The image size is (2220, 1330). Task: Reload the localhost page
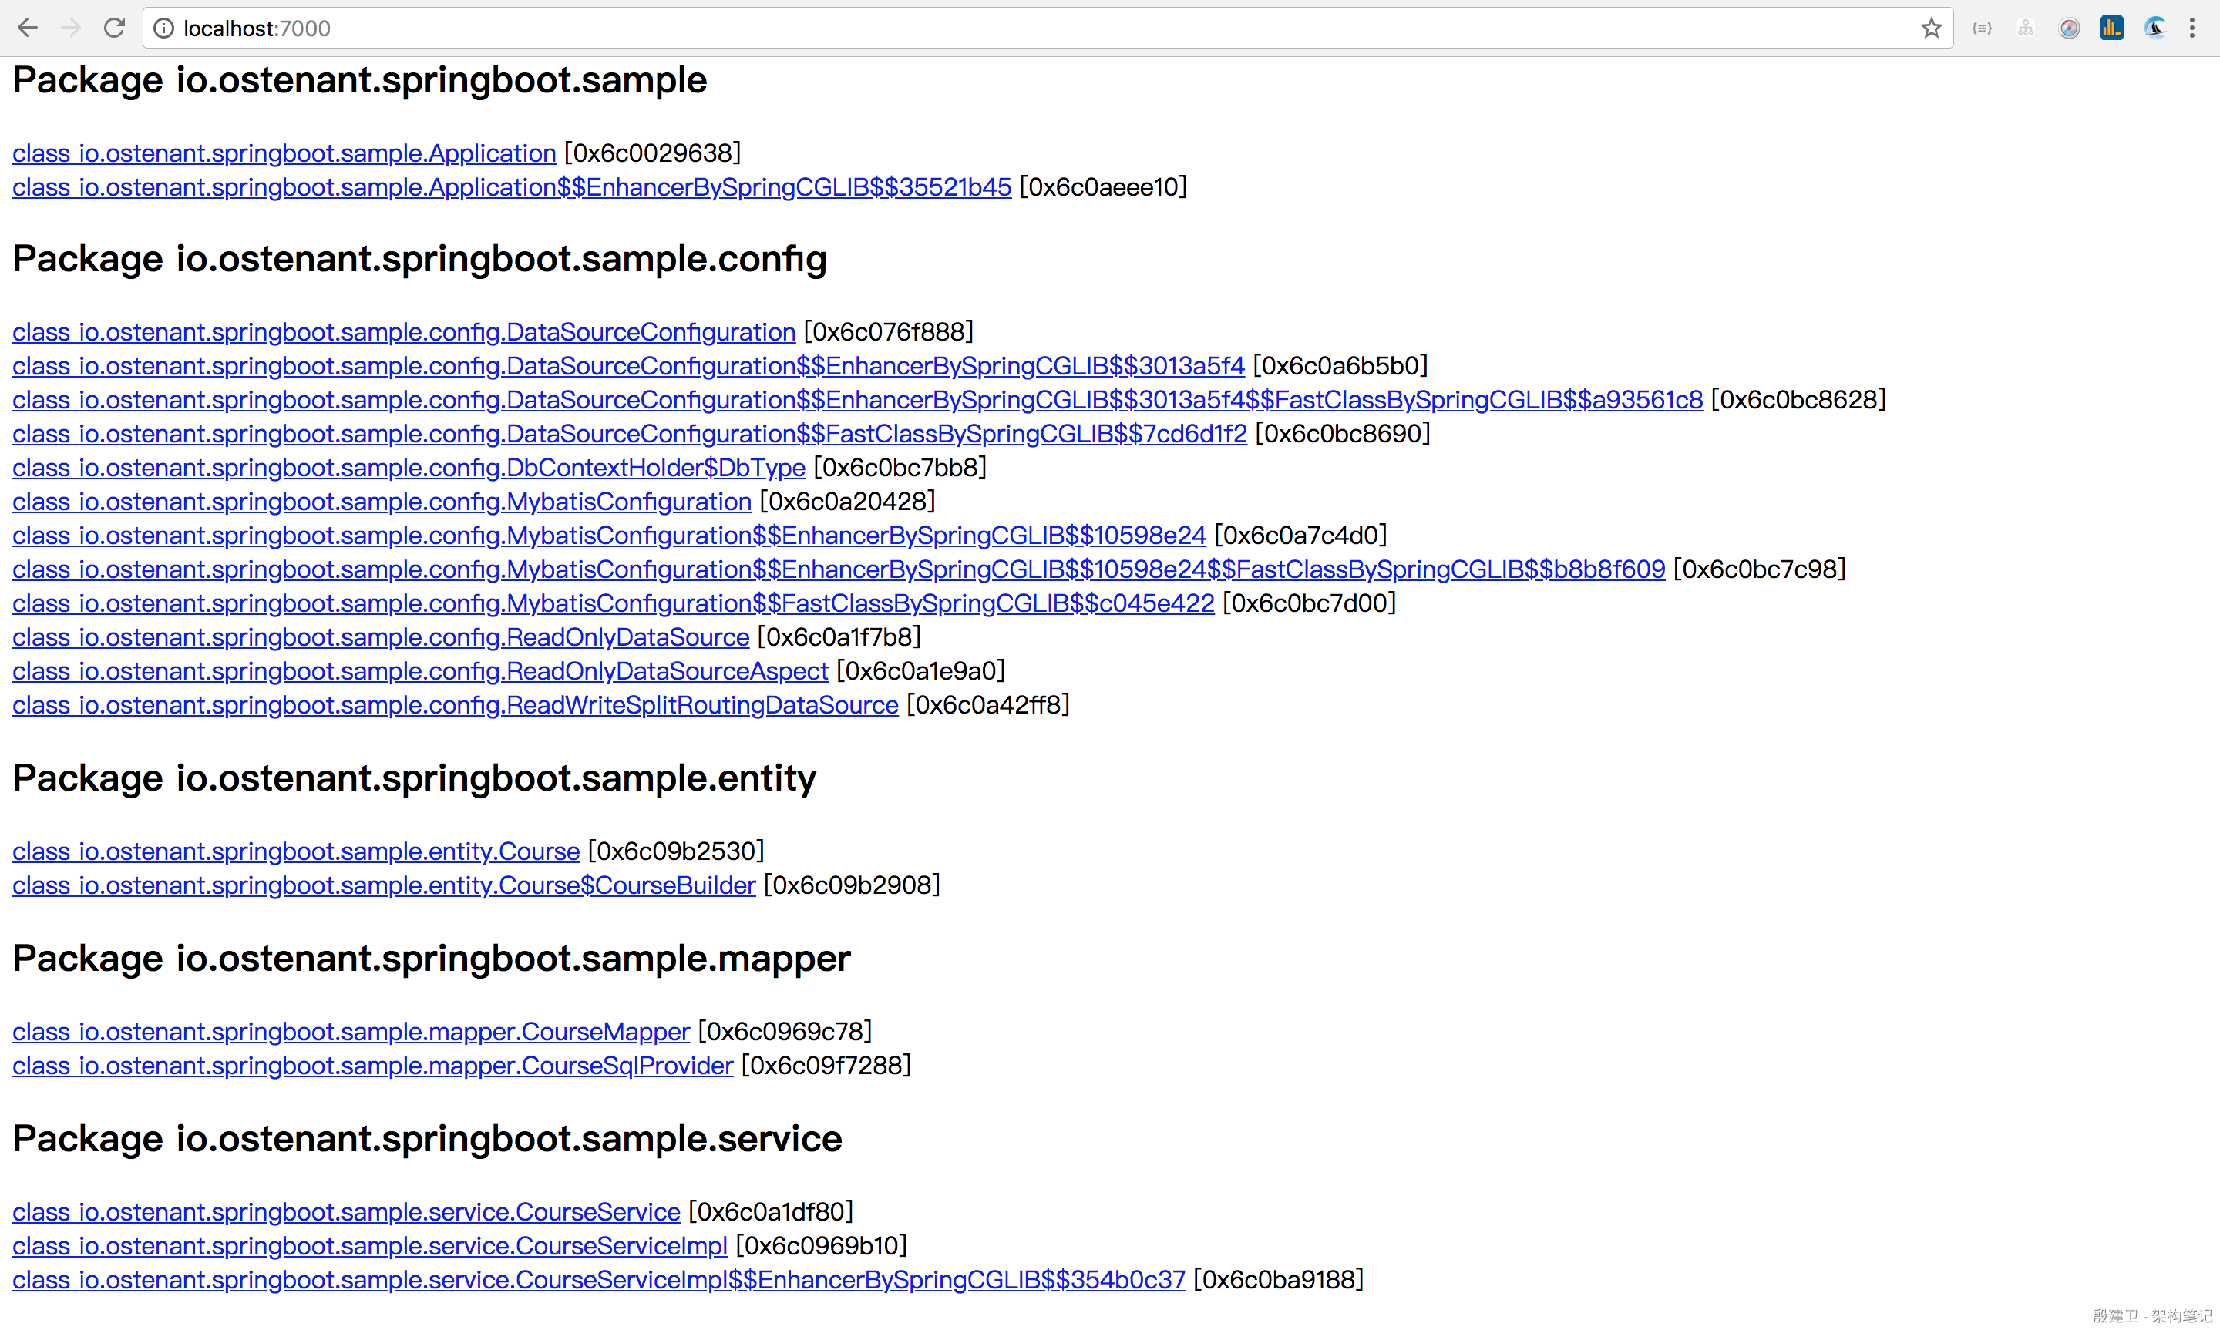click(114, 28)
